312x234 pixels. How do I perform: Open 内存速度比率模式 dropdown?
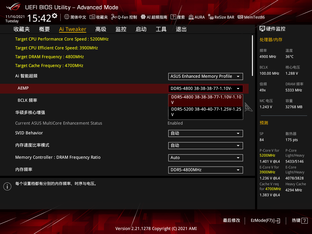[x=206, y=145]
